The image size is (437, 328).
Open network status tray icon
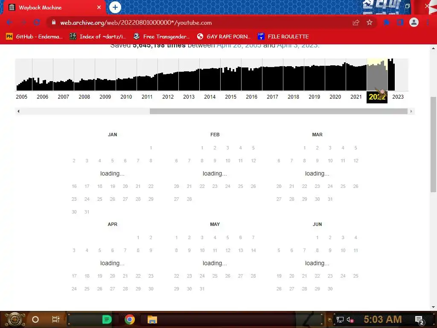pyautogui.click(x=340, y=319)
